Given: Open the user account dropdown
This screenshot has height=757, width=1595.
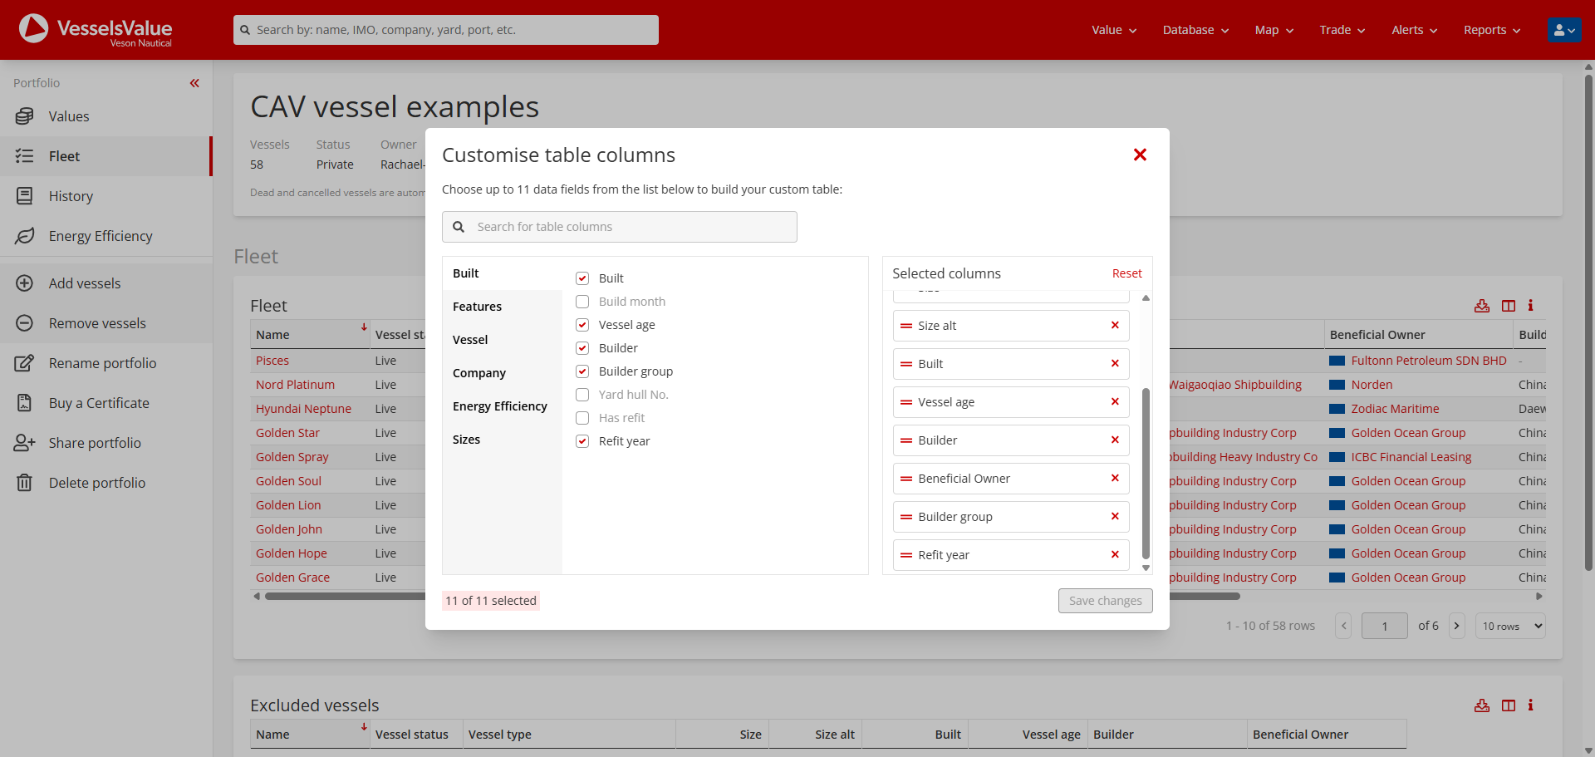Looking at the screenshot, I should tap(1563, 30).
